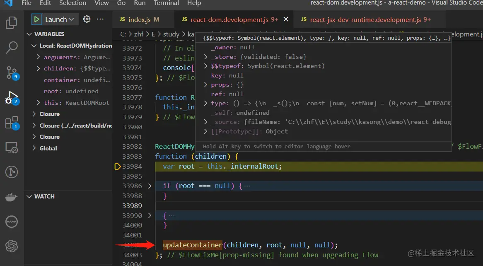Click 'children' parameter on line 33983
This screenshot has width=483, height=266.
pos(211,156)
